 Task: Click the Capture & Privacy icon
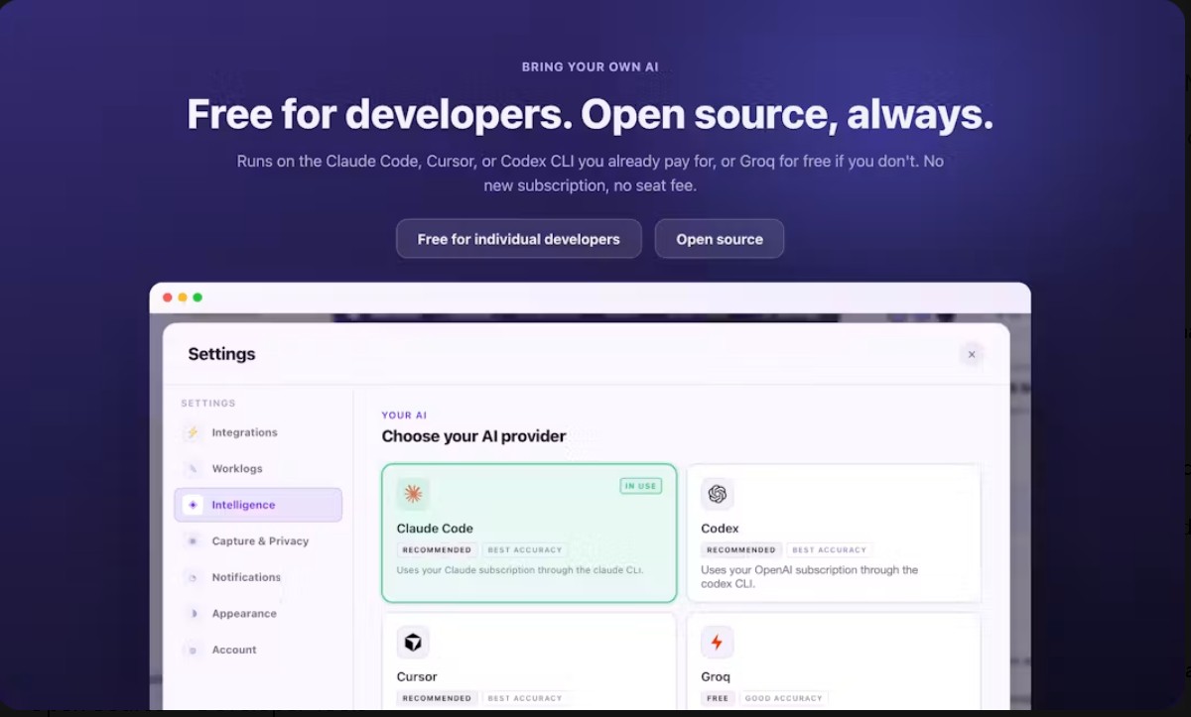point(193,540)
